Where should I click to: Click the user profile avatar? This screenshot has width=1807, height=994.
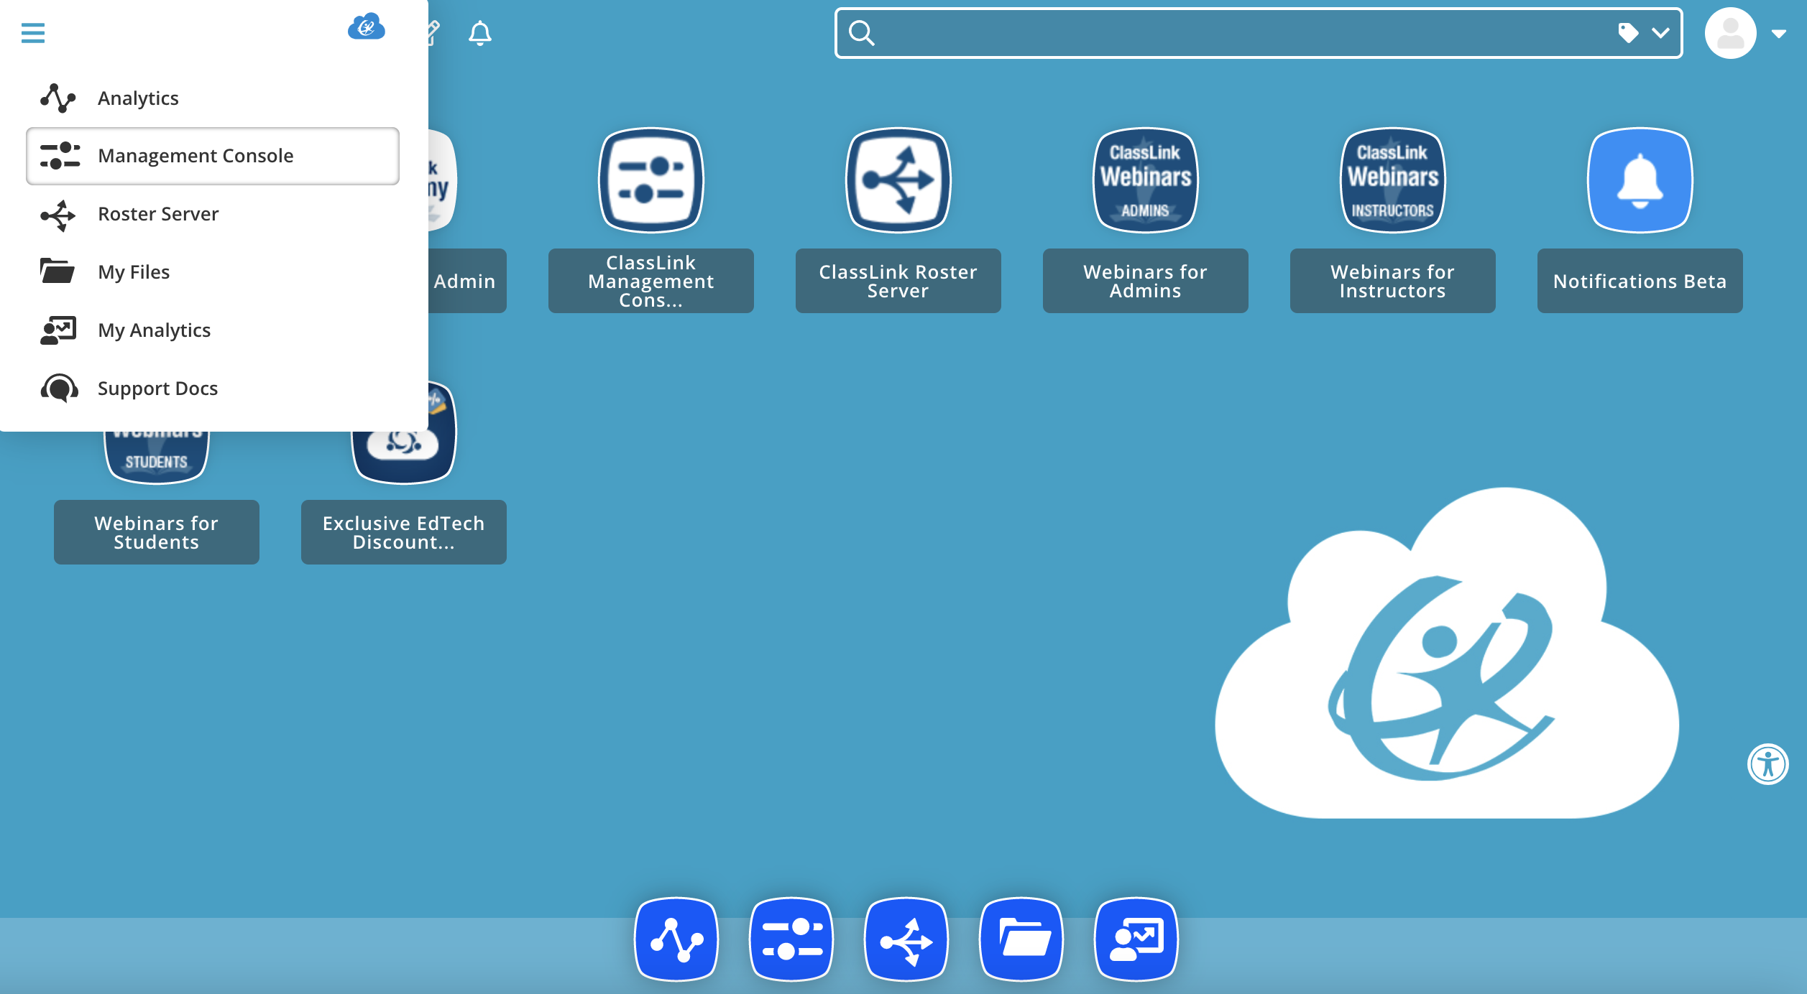click(x=1730, y=33)
